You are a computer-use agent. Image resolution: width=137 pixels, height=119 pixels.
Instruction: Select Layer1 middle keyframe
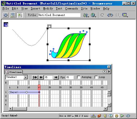(26, 92)
